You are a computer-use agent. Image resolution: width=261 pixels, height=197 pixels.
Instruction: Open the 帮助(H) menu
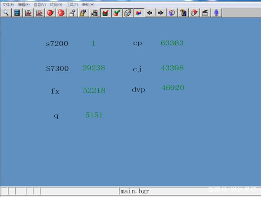coord(88,5)
